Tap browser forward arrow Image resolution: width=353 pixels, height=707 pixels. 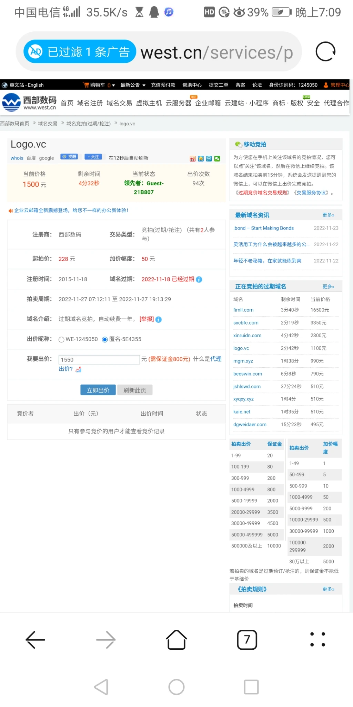[106, 640]
